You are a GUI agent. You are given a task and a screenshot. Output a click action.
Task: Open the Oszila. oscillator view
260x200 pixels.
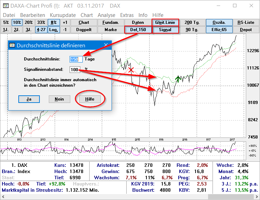tap(219, 22)
